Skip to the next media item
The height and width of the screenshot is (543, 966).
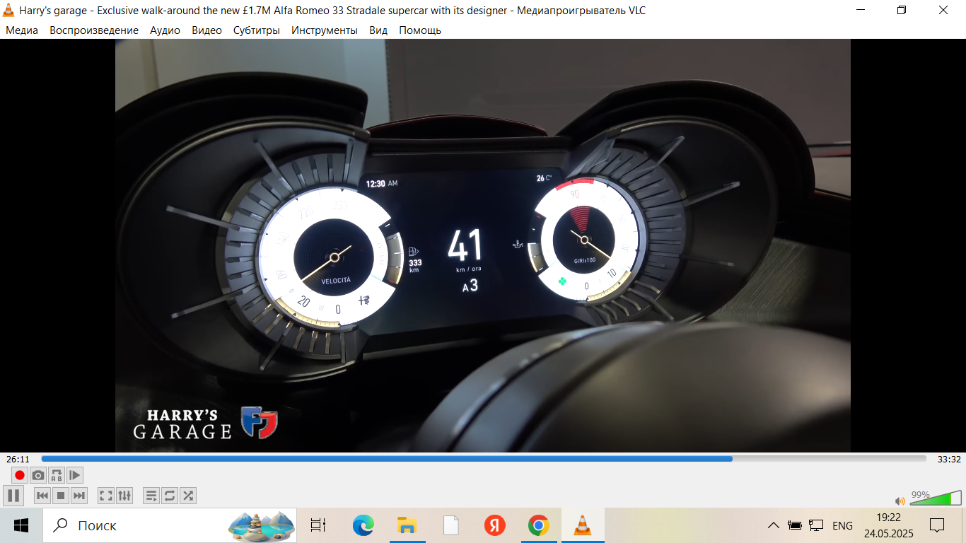pyautogui.click(x=79, y=496)
